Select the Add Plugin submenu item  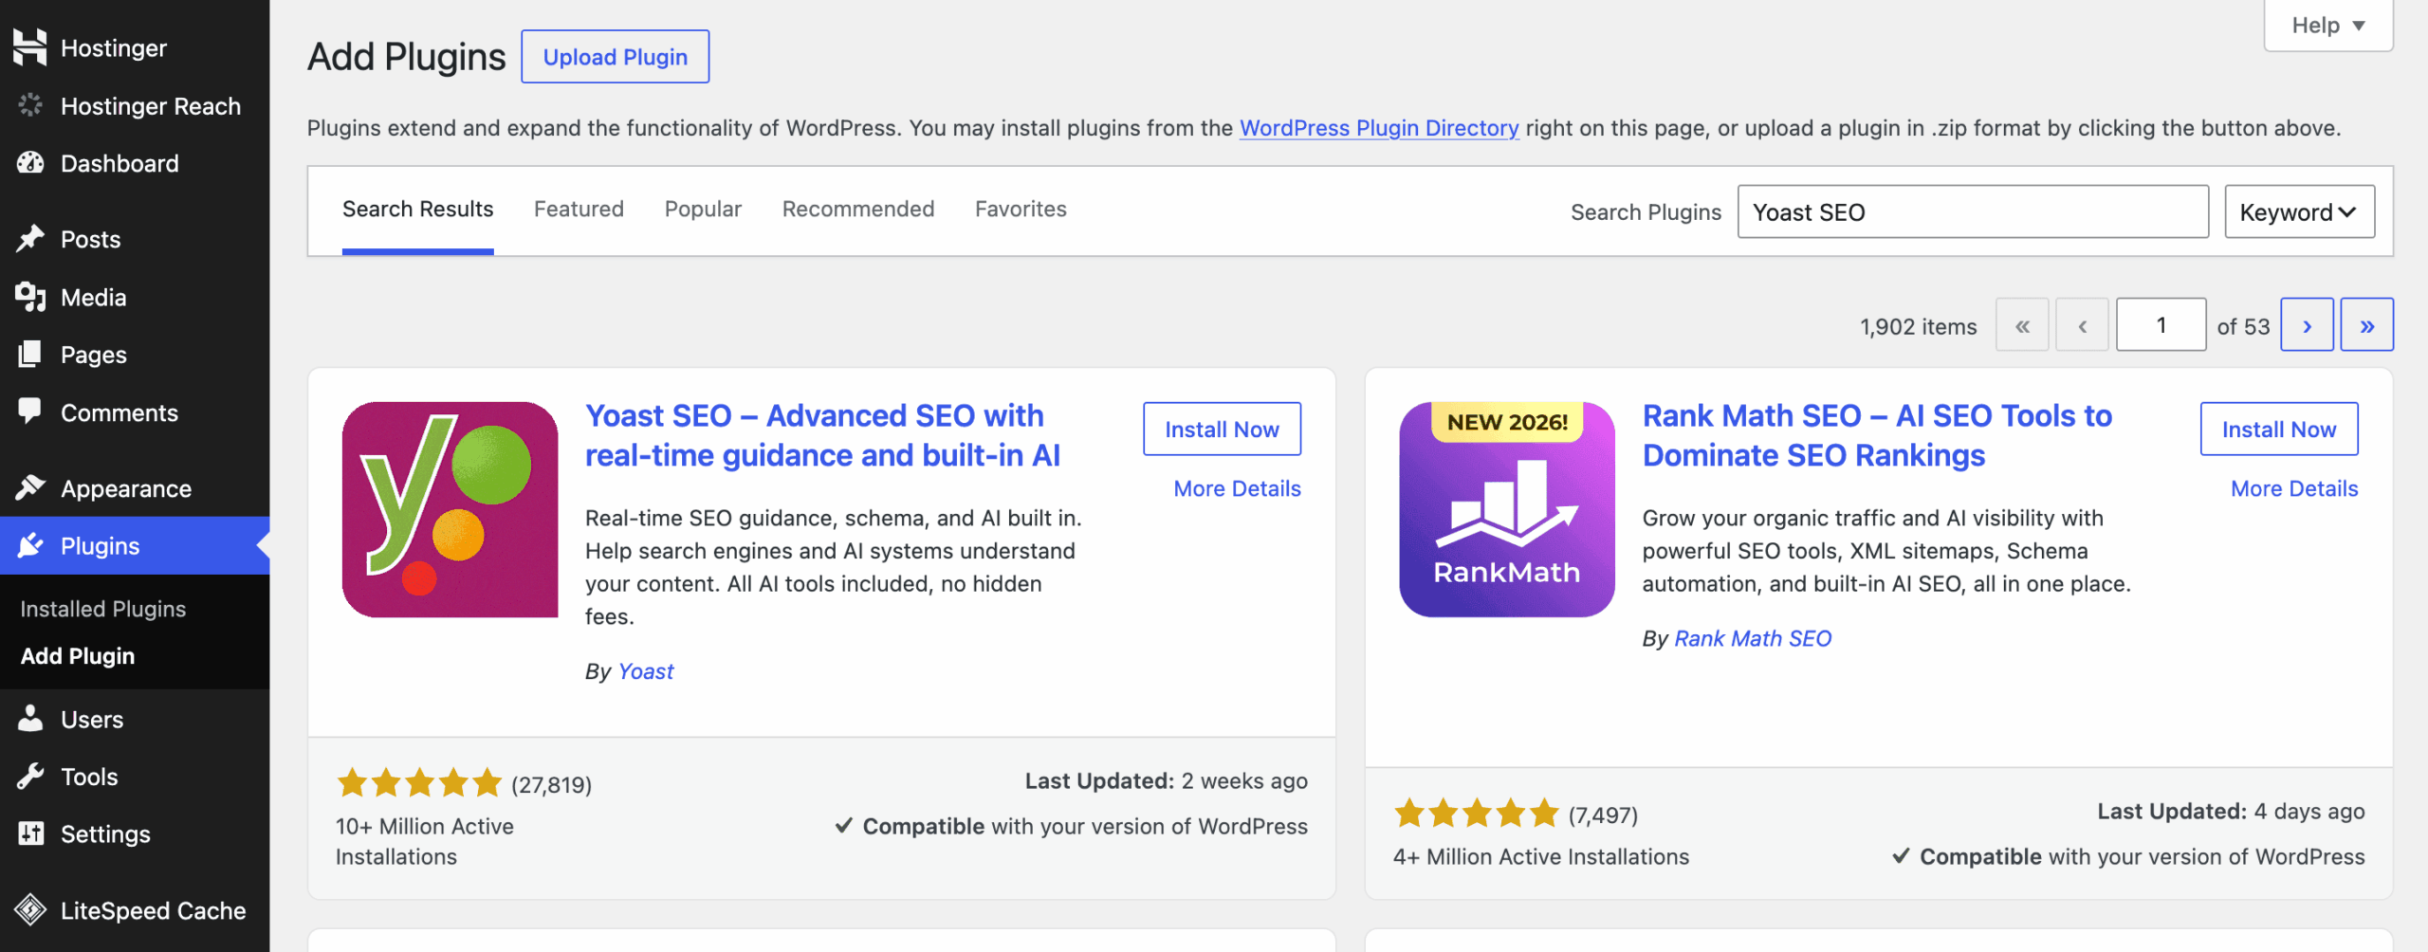78,656
